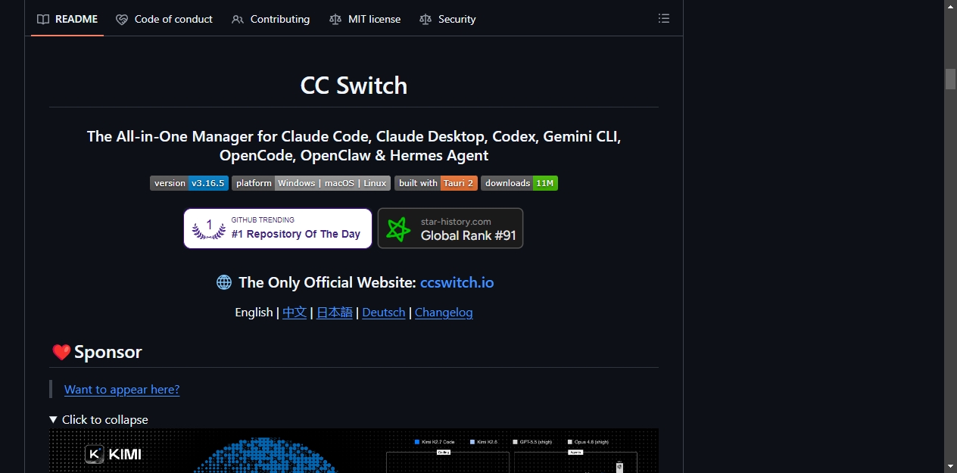Open star-history Global Rank #91 badge
Viewport: 957px width, 473px height.
point(450,229)
